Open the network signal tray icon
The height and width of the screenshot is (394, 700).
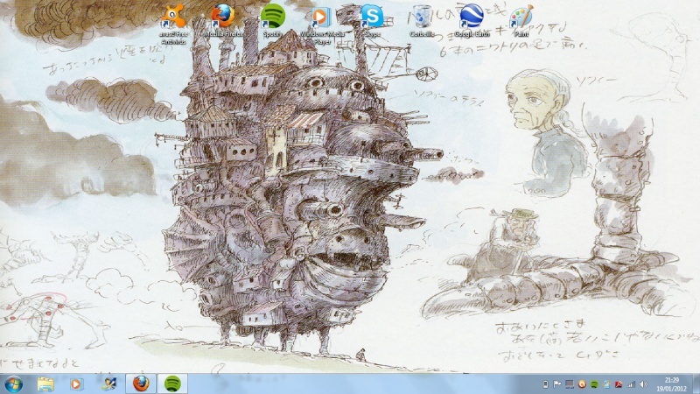631,384
